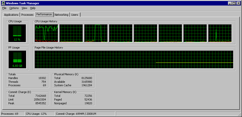Click the Threads value 754
The image size is (242, 117).
coord(43,82)
